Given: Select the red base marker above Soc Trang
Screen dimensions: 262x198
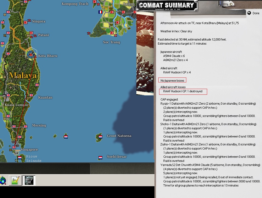Looking at the screenshot, I should (x=115, y=35).
